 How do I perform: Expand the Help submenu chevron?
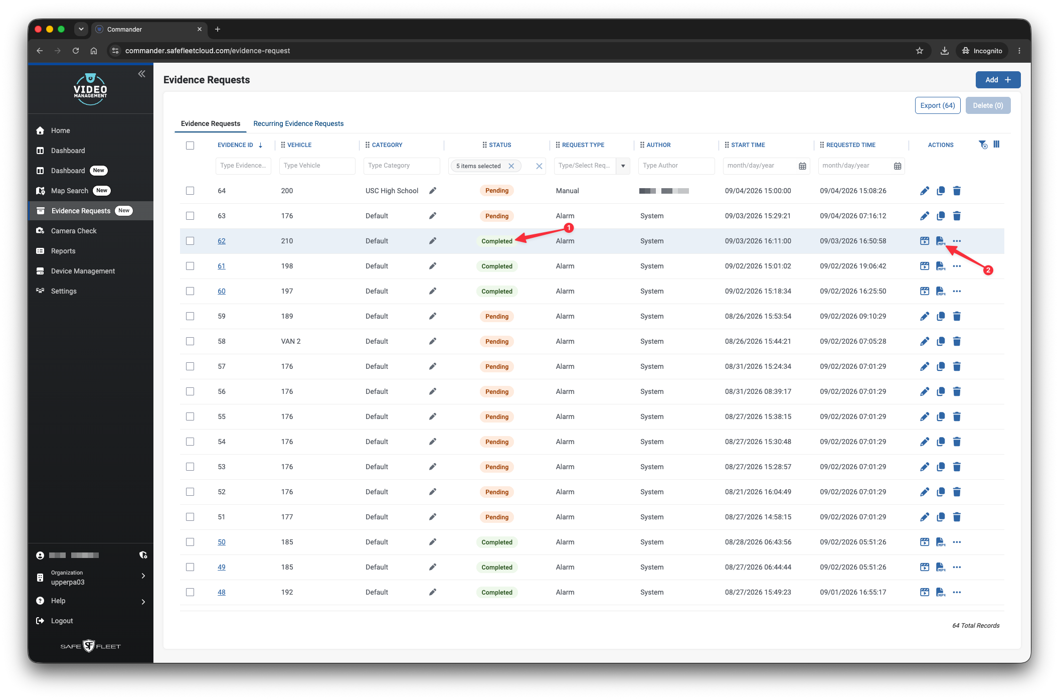[143, 601]
